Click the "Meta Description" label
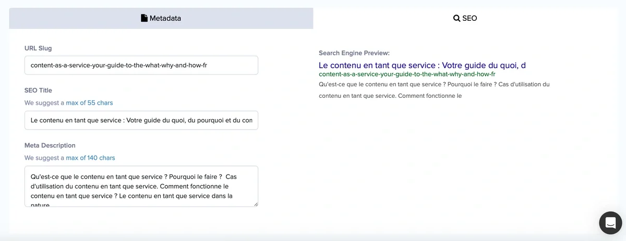The image size is (626, 241). pyautogui.click(x=50, y=145)
